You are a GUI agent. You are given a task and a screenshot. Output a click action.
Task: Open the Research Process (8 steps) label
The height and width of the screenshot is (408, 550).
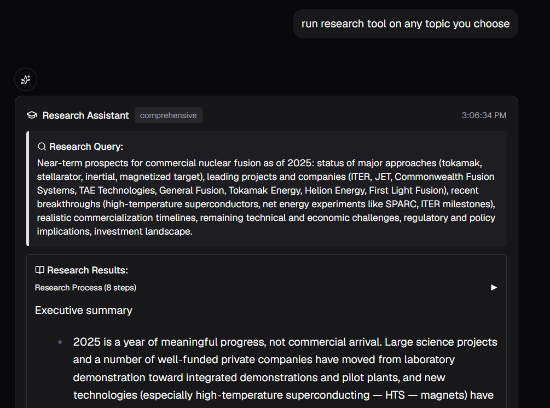(85, 288)
